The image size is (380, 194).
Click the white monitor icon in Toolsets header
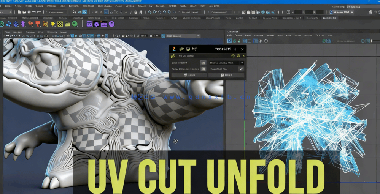pyautogui.click(x=194, y=49)
